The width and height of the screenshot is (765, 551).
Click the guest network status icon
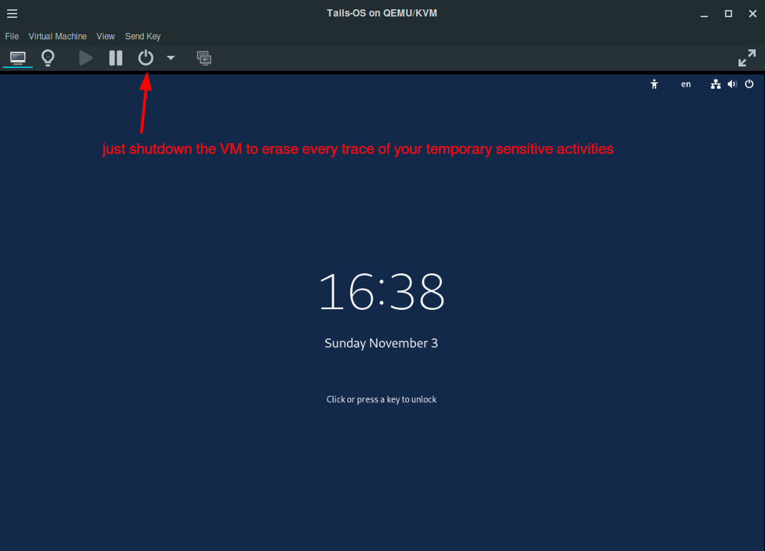[x=715, y=84]
